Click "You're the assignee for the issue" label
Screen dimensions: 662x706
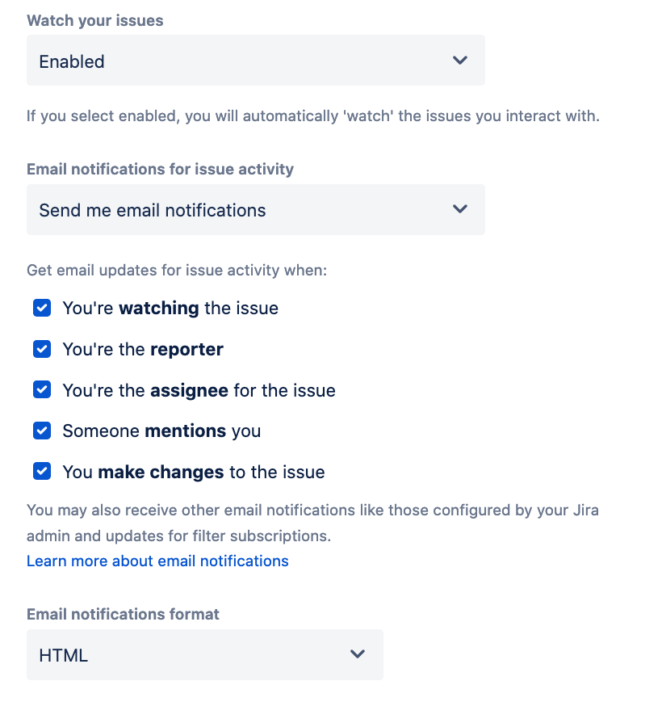[x=199, y=390]
